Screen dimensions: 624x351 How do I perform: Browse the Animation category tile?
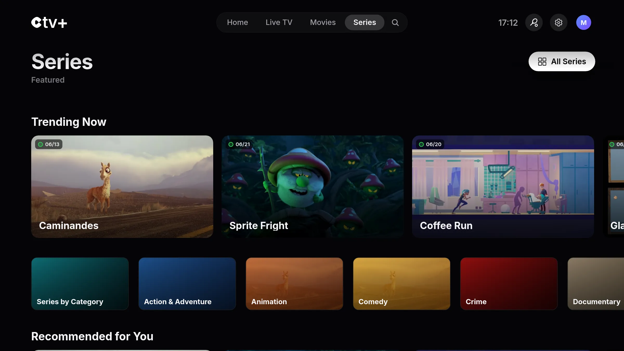click(x=294, y=284)
